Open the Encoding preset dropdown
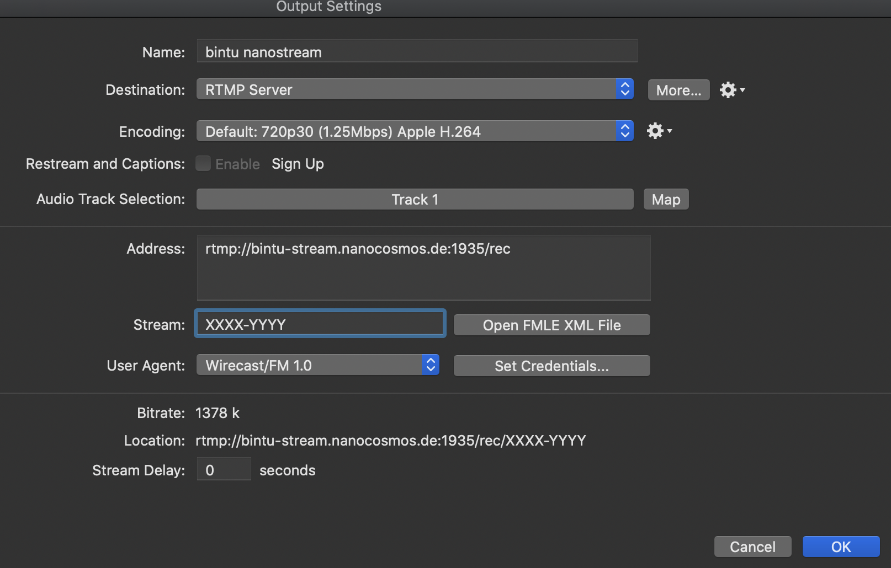 (x=415, y=131)
